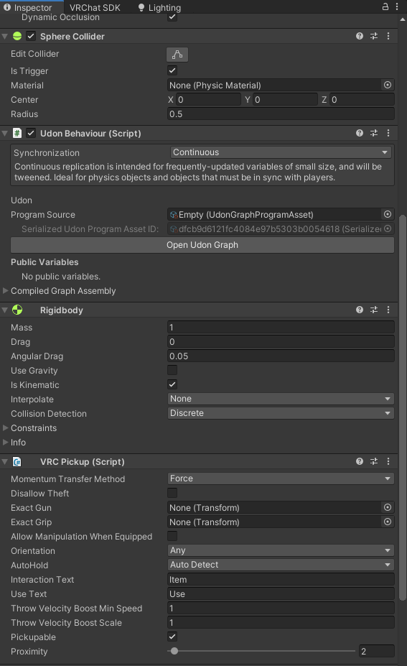Collapse the Rigidbody component
Image resolution: width=407 pixels, height=666 pixels.
5,310
